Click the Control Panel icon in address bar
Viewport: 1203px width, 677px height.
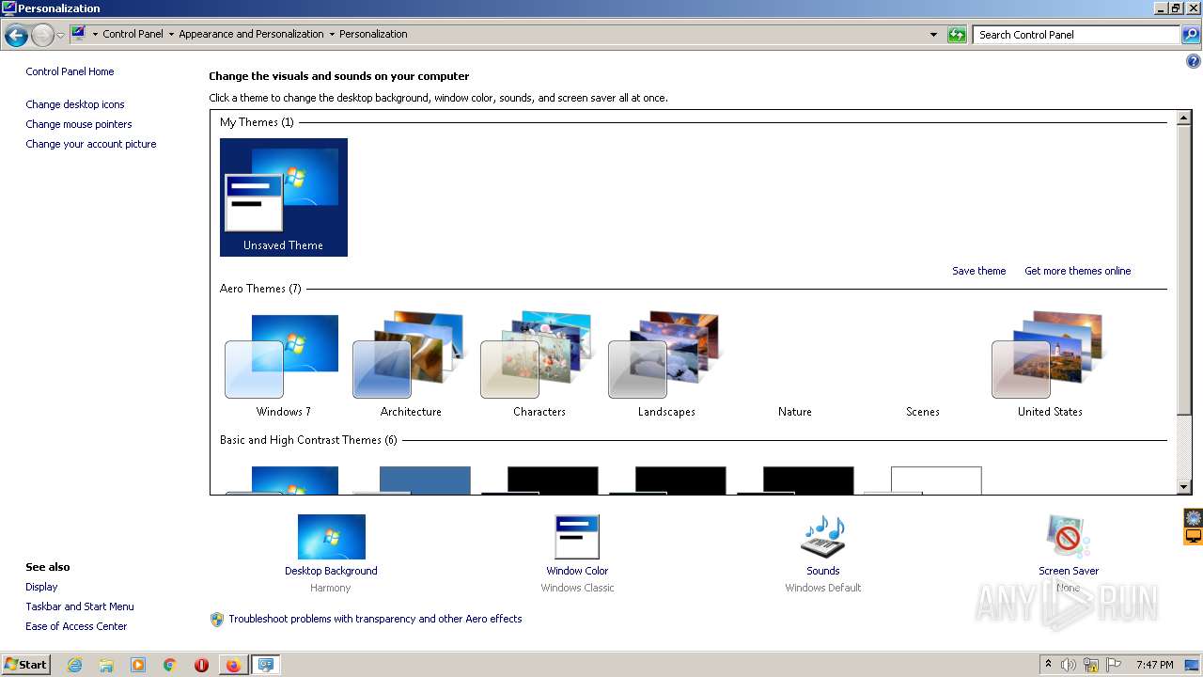pyautogui.click(x=78, y=34)
